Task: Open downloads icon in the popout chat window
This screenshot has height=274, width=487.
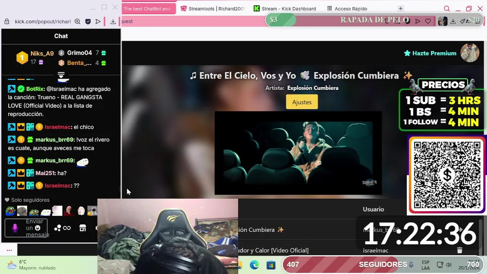Action: pyautogui.click(x=113, y=22)
